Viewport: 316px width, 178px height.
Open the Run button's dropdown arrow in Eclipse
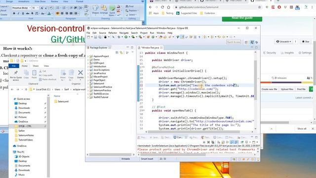129,37
